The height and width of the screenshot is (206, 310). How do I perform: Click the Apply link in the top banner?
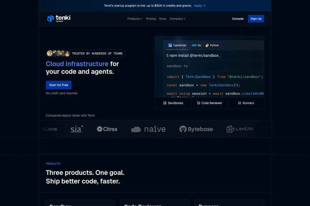pyautogui.click(x=200, y=6)
